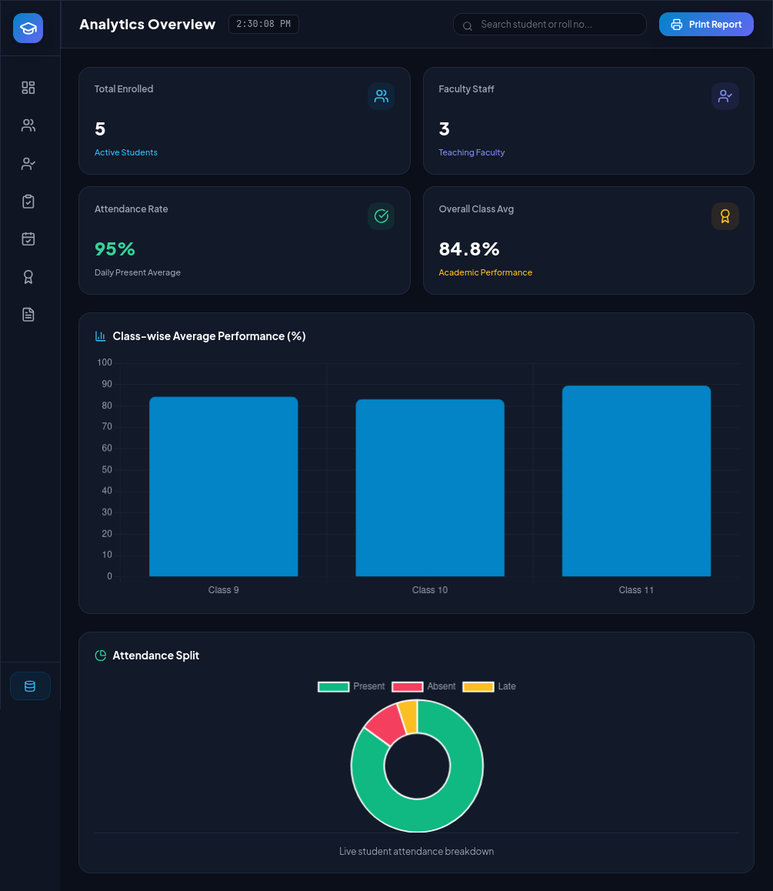Open the faculty user-check icon in sidebar
The height and width of the screenshot is (891, 773).
click(x=28, y=164)
